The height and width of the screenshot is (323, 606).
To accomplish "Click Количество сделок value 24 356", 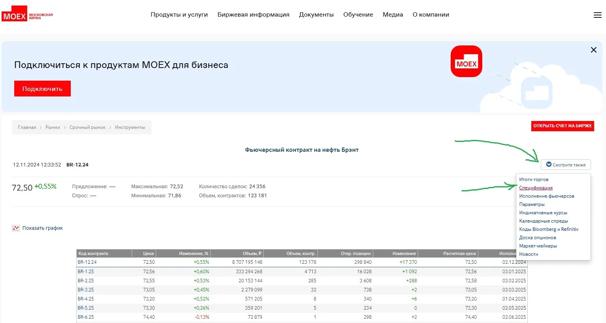I will [257, 187].
